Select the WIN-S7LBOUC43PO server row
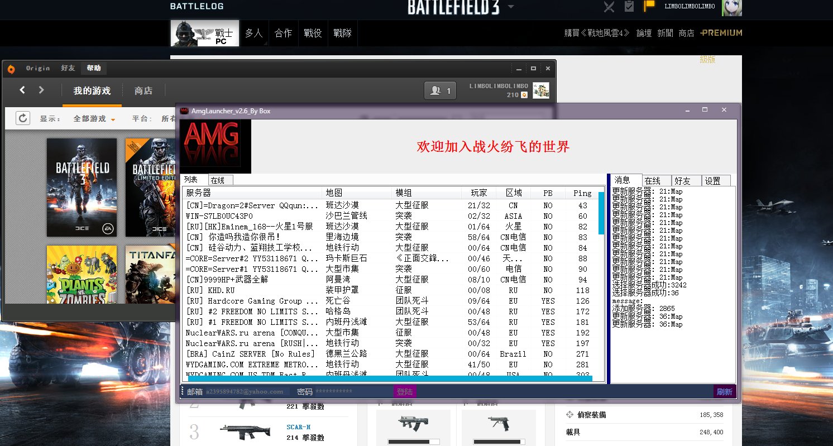Viewport: 833px width, 446px height. pyautogui.click(x=391, y=216)
